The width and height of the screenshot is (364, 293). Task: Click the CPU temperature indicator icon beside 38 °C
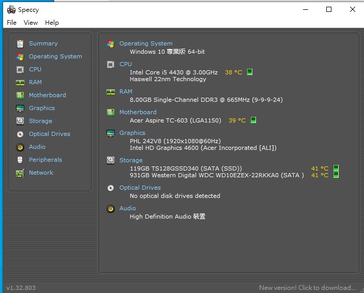coord(250,72)
